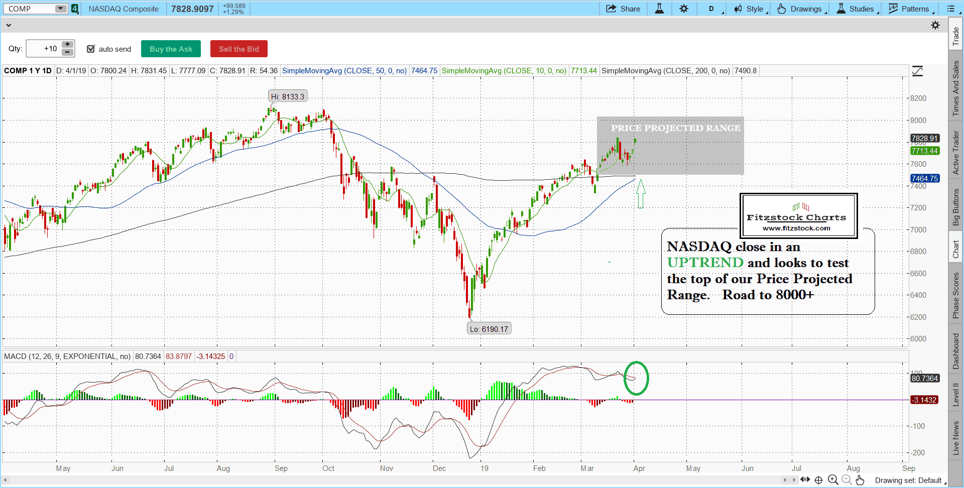Click the Share chart icon
The width and height of the screenshot is (964, 488).
pyautogui.click(x=623, y=9)
